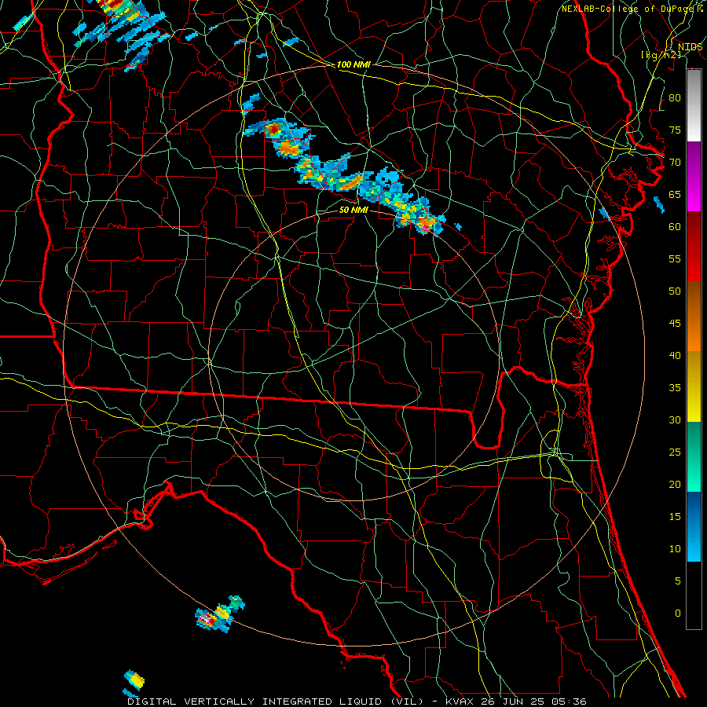Select the black bottom segment of the VIL scale
The image size is (707, 707).
click(x=694, y=595)
